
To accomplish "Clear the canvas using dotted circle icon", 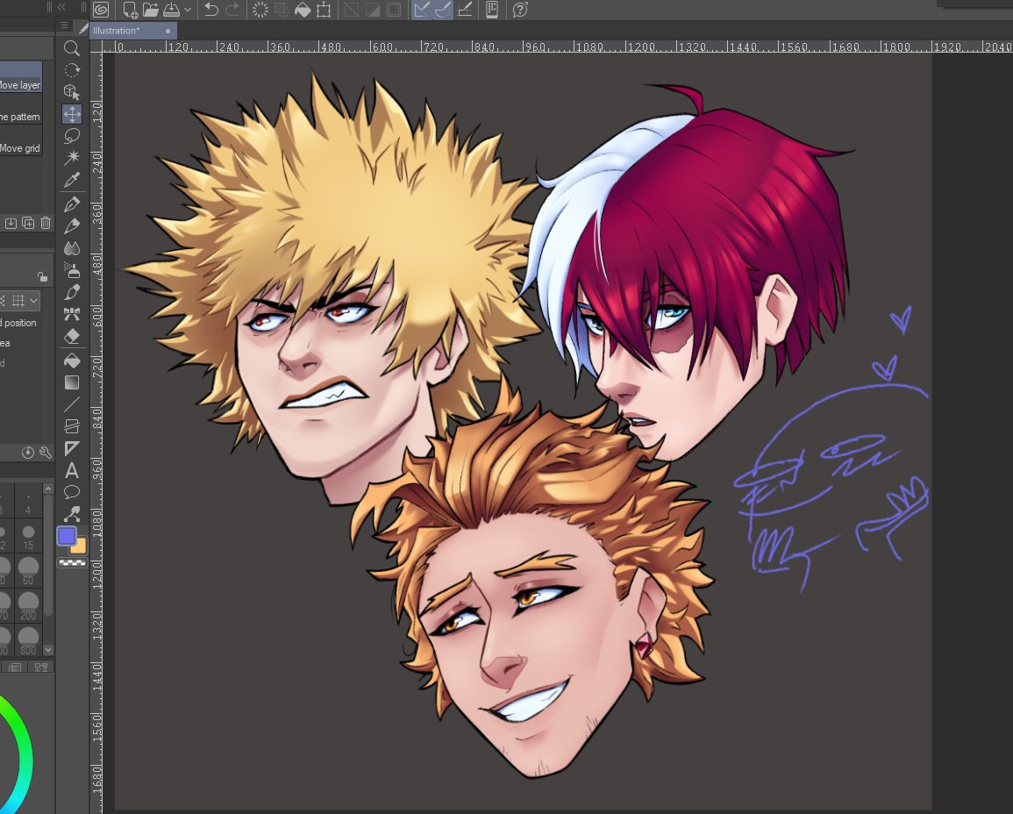I will point(260,10).
